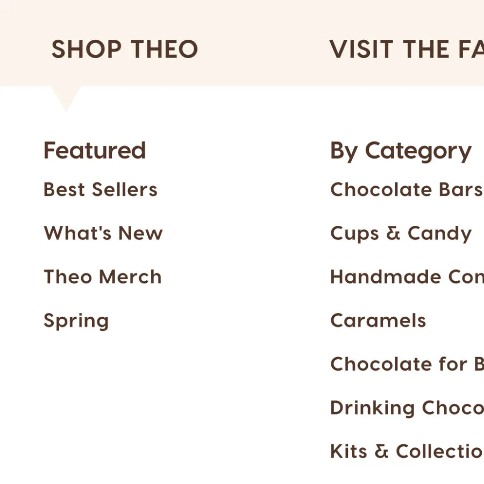This screenshot has height=484, width=484.
Task: Open the What's New page
Action: pyautogui.click(x=103, y=233)
